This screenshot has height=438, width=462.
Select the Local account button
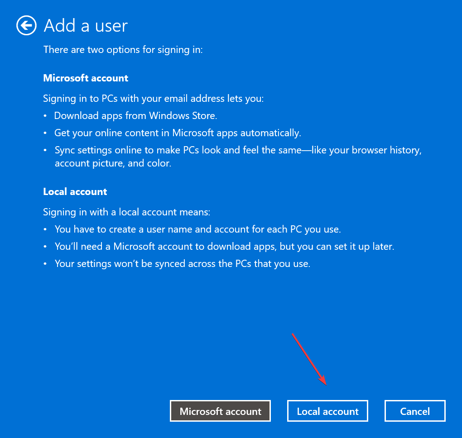point(327,411)
